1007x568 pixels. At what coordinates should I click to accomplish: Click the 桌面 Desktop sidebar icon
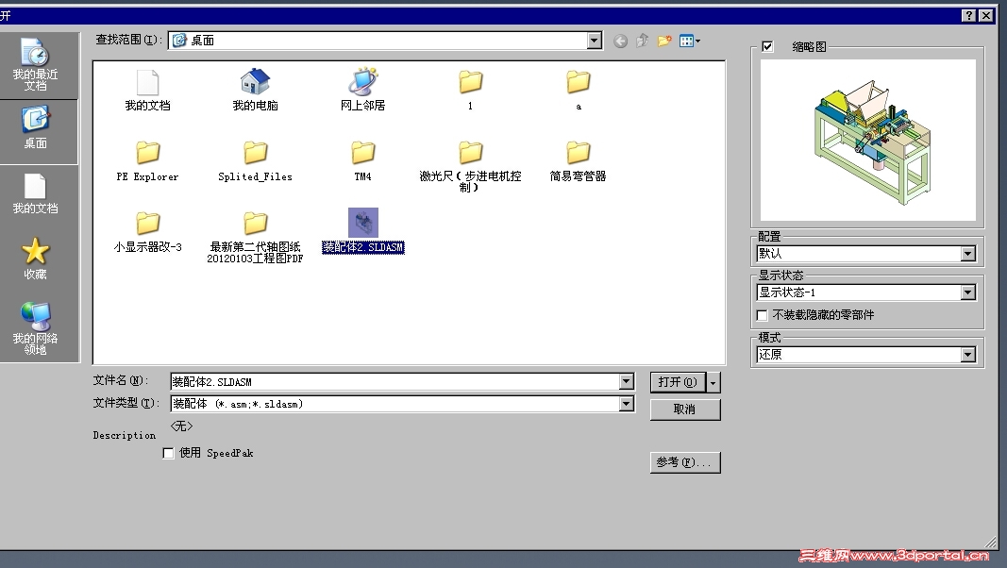point(38,125)
